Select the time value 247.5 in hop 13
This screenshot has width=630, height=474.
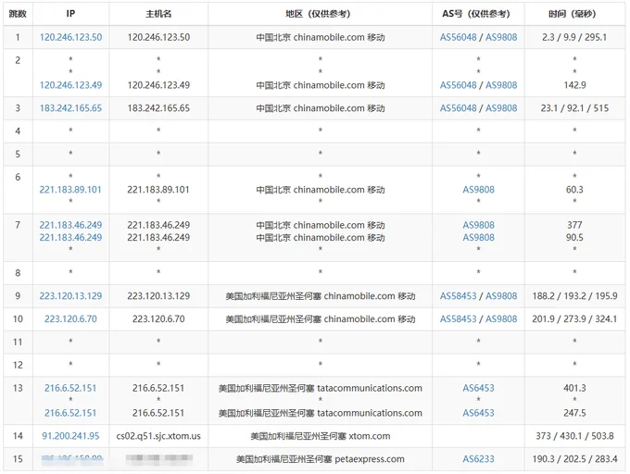(575, 413)
